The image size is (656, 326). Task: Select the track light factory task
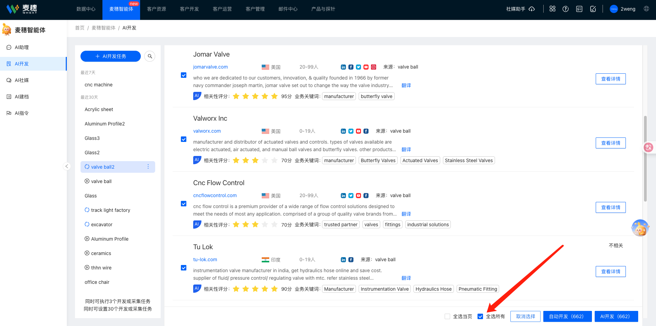tap(118, 210)
